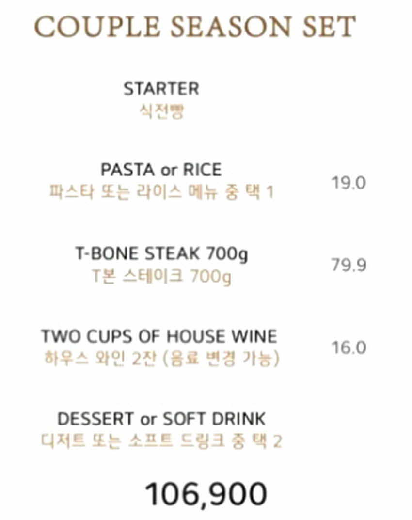Select TWO CUPS OF HOUSE WINE
This screenshot has height=520, width=412.
tap(159, 336)
